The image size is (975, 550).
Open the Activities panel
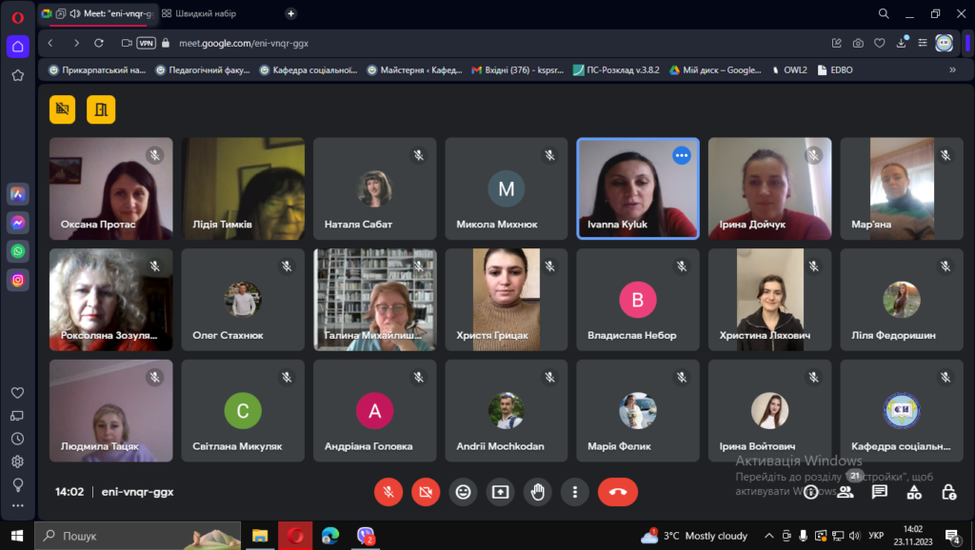914,492
